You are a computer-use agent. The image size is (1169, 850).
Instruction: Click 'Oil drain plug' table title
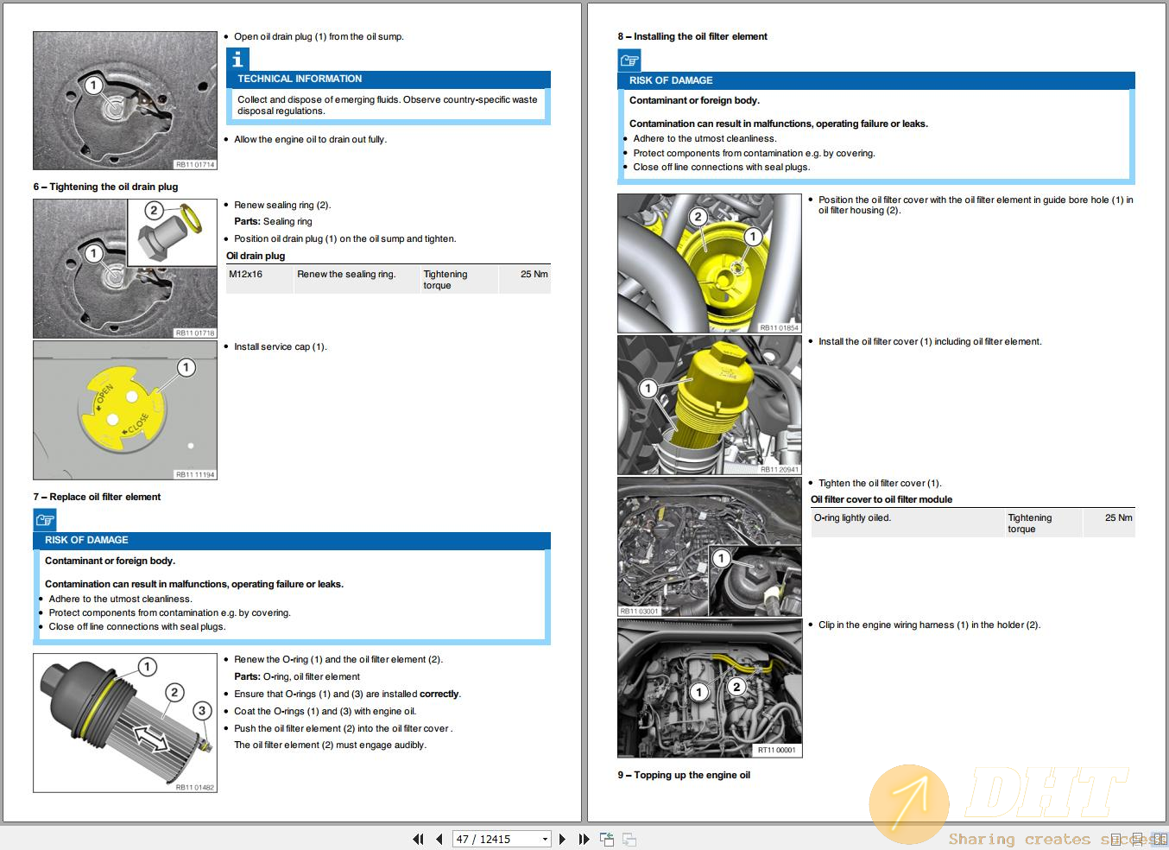[256, 256]
